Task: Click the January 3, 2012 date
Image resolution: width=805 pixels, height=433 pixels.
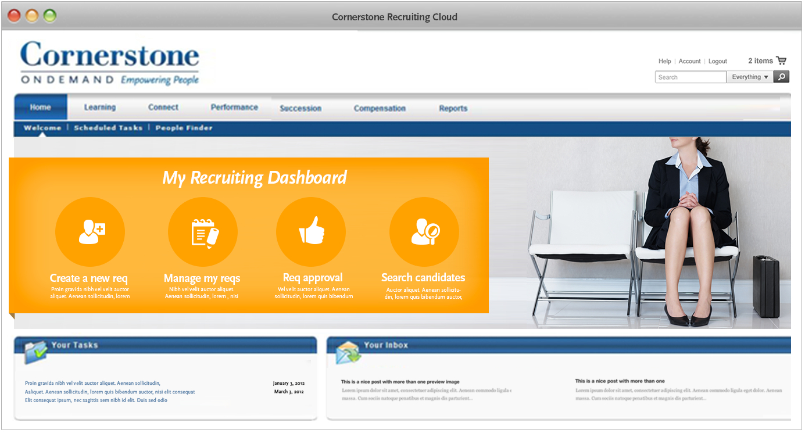Action: pyautogui.click(x=289, y=383)
